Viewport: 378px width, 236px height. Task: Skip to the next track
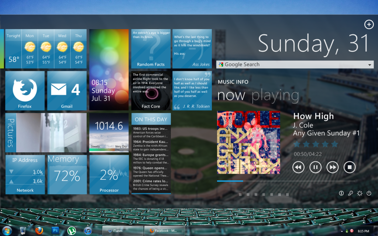332,167
